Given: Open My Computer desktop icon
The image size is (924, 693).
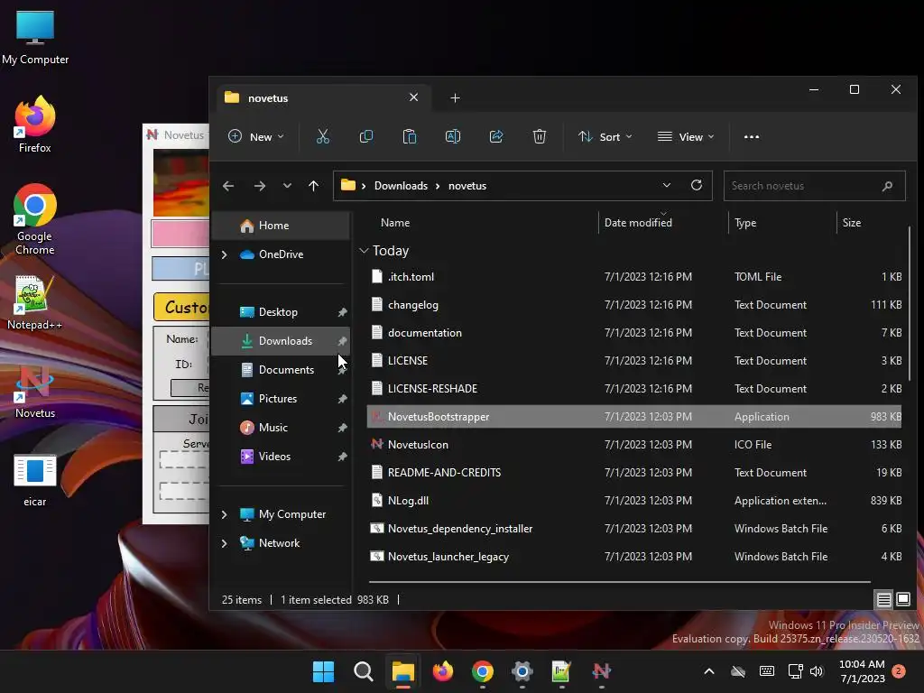Looking at the screenshot, I should pos(35,38).
